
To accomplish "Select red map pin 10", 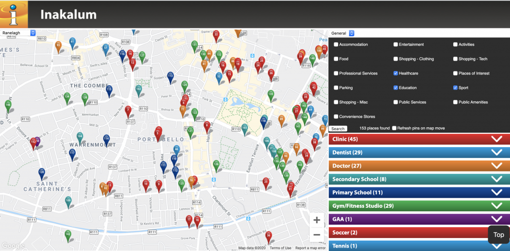I will coord(146,186).
